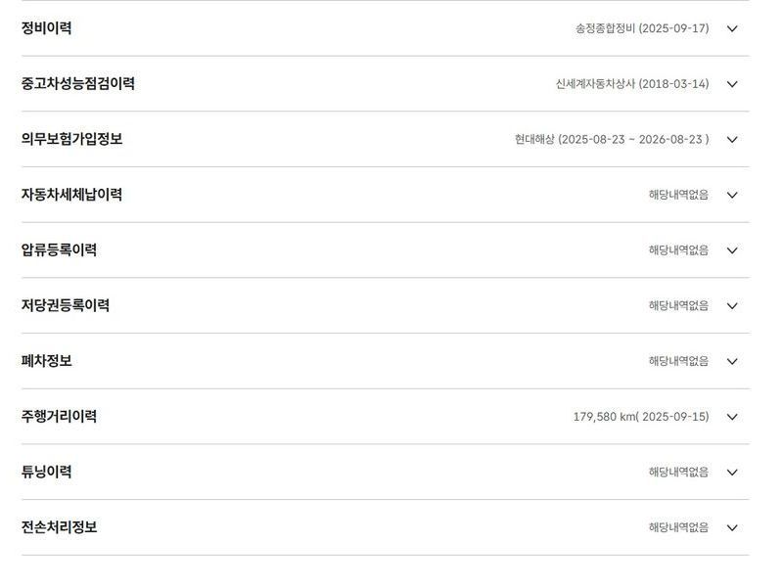783x587 pixels.
Task: Select the 의무보험가입정보 heading
Action: [71, 139]
